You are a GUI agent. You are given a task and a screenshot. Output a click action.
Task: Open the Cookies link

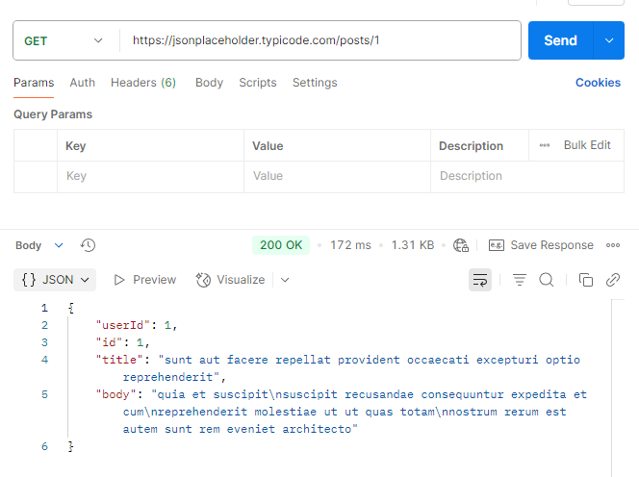tap(598, 83)
